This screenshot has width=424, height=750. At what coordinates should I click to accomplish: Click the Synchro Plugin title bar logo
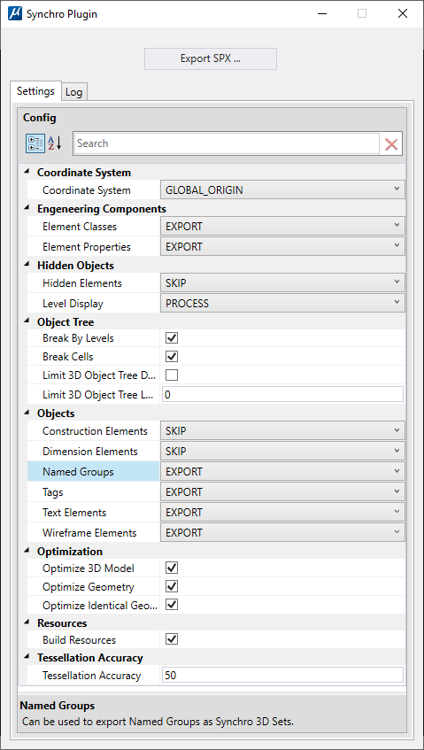click(x=15, y=14)
